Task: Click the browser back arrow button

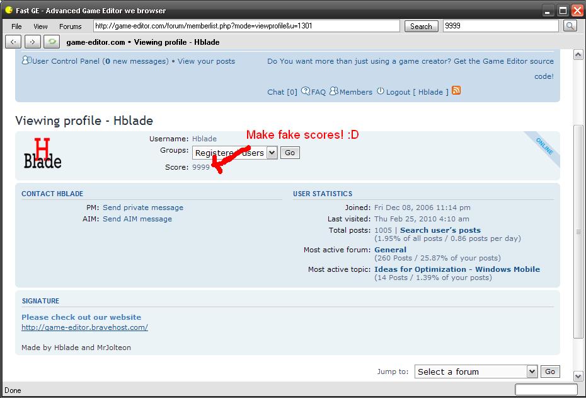Action: click(x=13, y=42)
